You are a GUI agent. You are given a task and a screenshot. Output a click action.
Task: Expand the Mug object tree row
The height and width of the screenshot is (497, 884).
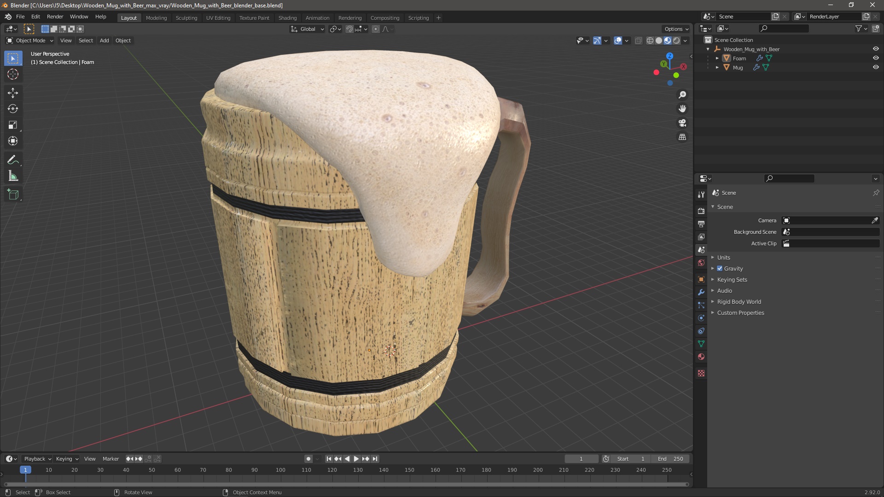click(717, 67)
